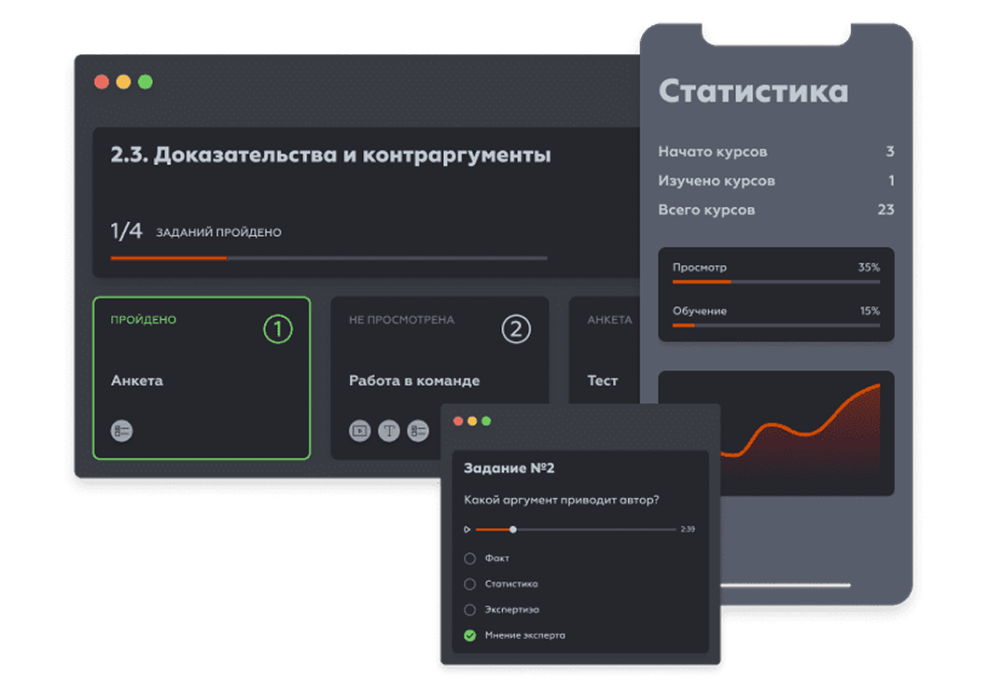The height and width of the screenshot is (692, 989).
Task: Click the Изучено курсов stat row
Action: 774,181
